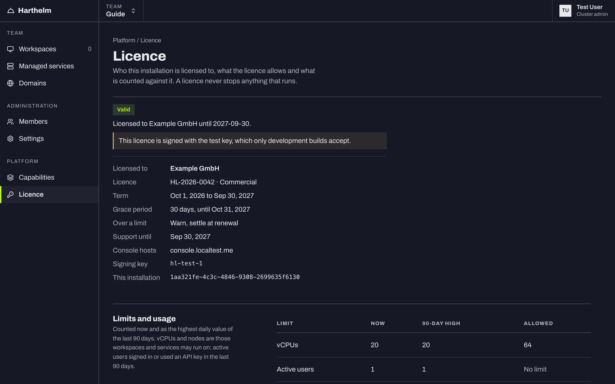Open the Members page
Screen dimensions: 615x384
point(49,122)
